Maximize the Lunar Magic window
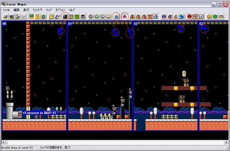Screen dimensions: 230x151 (x=220, y=4)
